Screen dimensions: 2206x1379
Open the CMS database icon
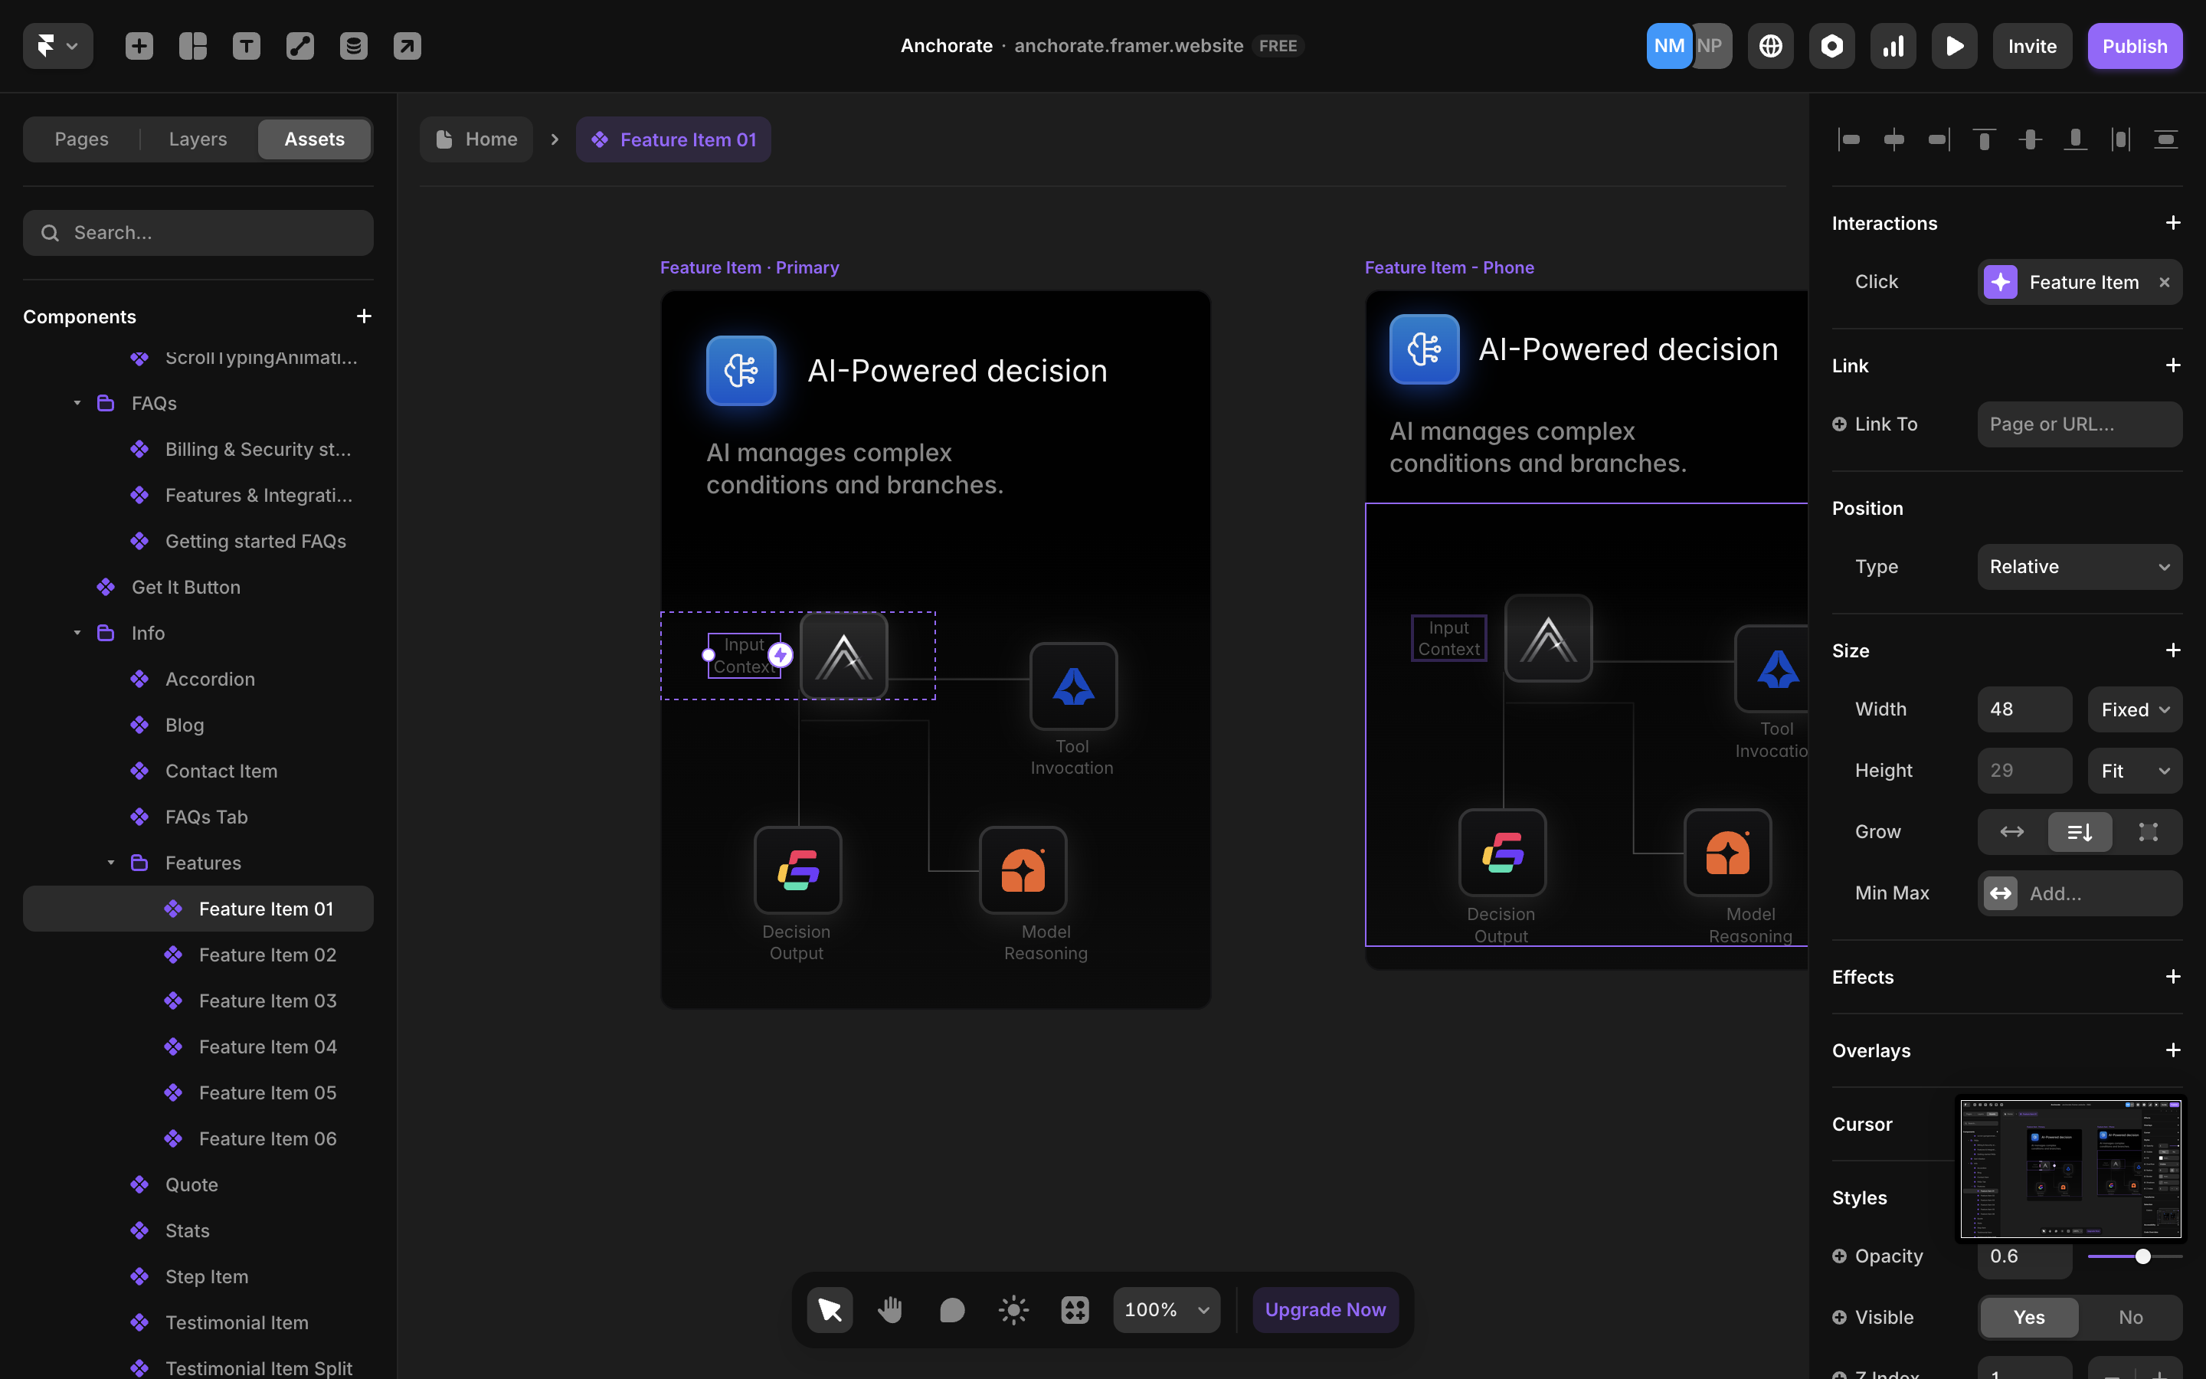click(354, 46)
